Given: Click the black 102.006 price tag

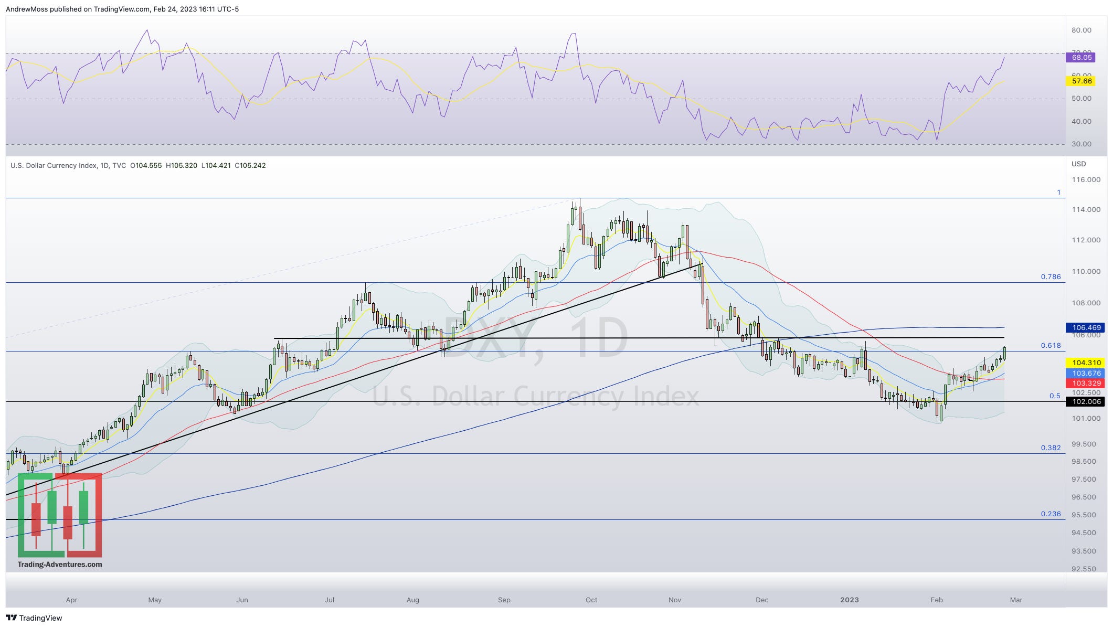Looking at the screenshot, I should (1086, 402).
